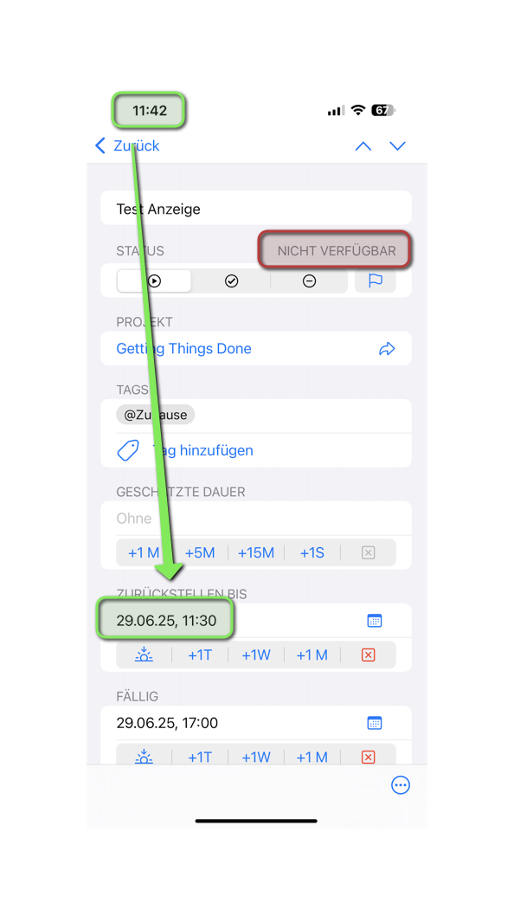Screen dimensions: 514x916
Task: Set status to active with play icon
Action: (154, 281)
